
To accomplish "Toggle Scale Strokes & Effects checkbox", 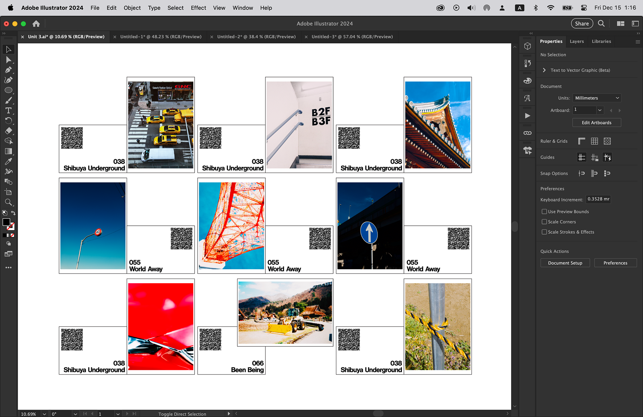I will tap(544, 232).
